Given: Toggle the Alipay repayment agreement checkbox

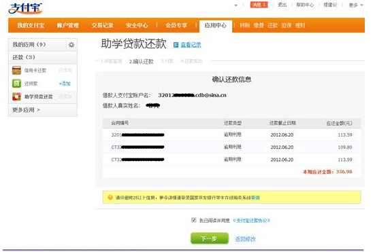Looking at the screenshot, I should click(193, 220).
